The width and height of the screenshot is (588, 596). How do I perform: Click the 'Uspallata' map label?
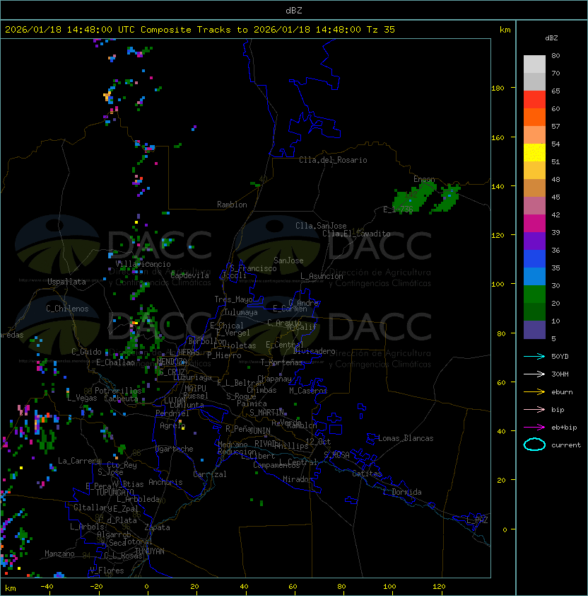coord(66,282)
